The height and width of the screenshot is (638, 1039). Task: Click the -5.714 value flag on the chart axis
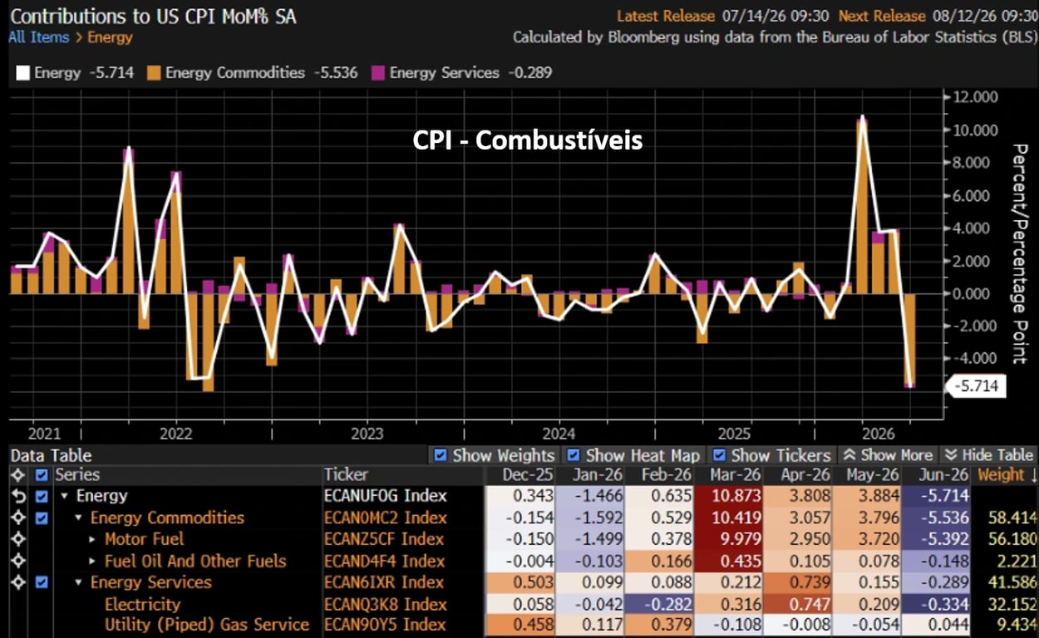977,386
